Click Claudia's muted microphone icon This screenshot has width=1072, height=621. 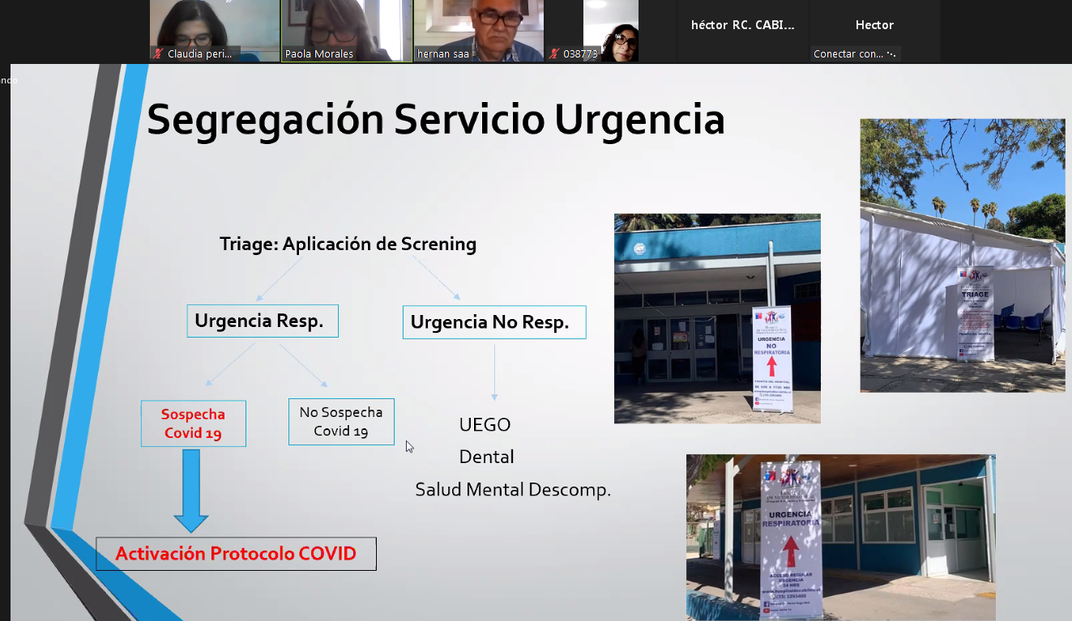(159, 54)
